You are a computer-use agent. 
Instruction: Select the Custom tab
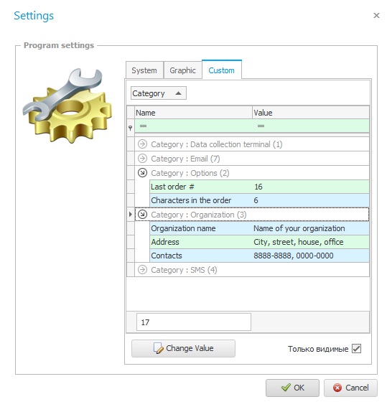coord(221,70)
